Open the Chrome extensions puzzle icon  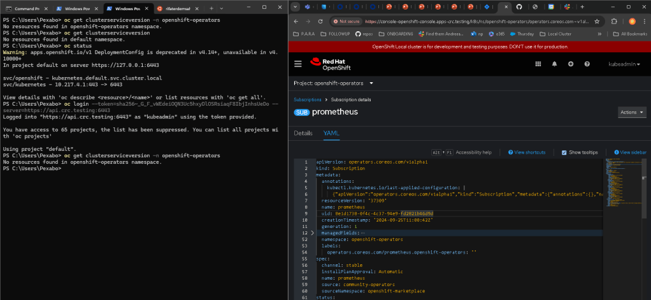(x=615, y=21)
